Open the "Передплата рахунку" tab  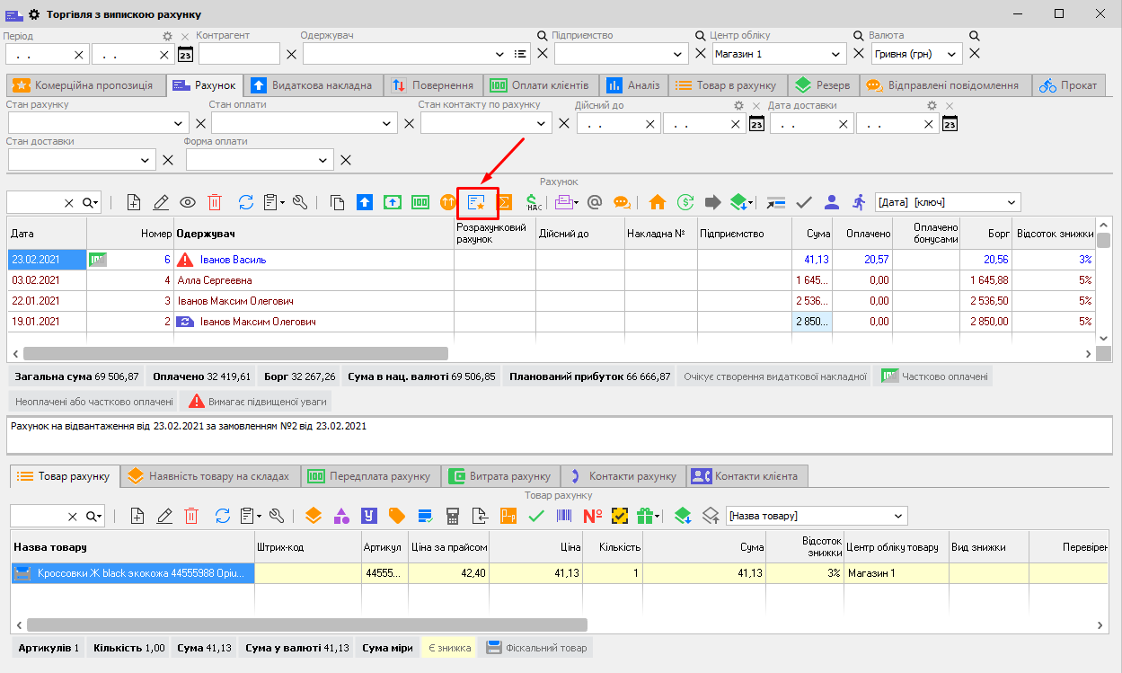[x=369, y=475]
